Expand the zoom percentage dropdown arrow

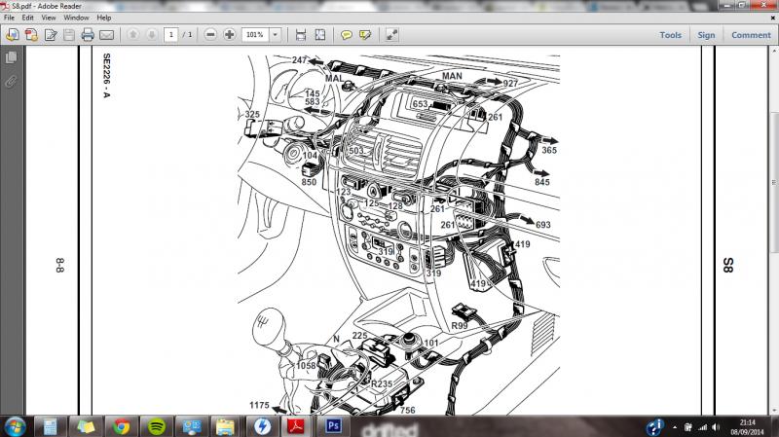(276, 35)
